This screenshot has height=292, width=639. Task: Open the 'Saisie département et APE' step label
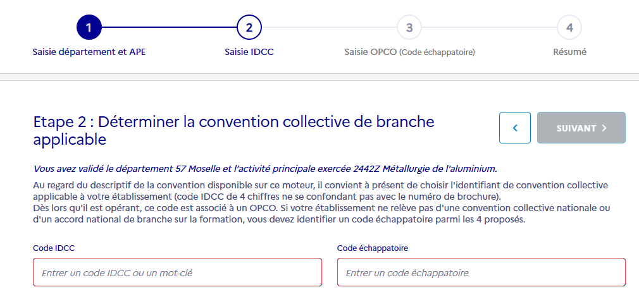(89, 52)
